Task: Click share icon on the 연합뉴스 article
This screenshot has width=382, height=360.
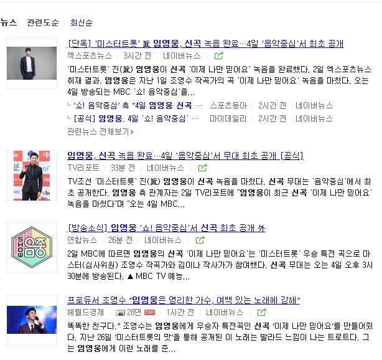Action: point(200,240)
